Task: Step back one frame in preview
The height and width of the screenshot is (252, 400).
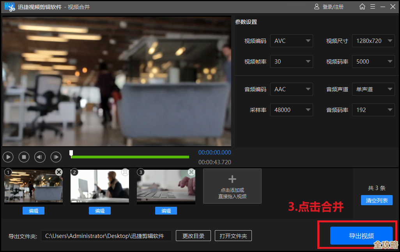Action: (x=40, y=157)
